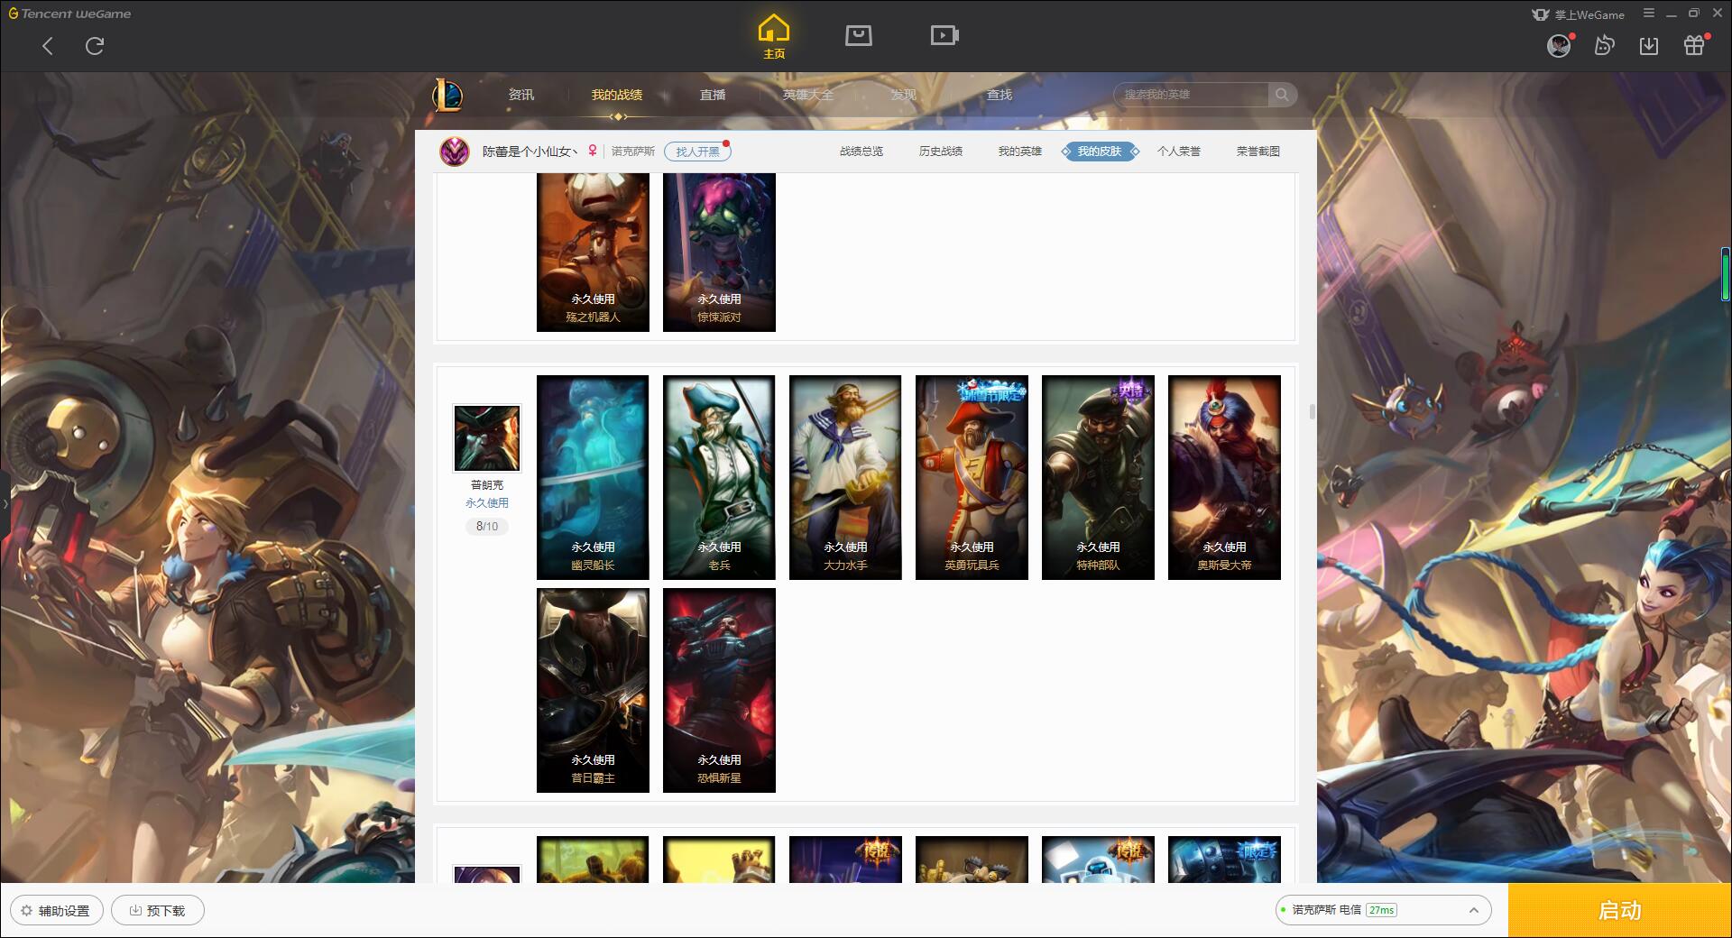
Task: Open the 殇之机器人 skin card
Action: [593, 253]
